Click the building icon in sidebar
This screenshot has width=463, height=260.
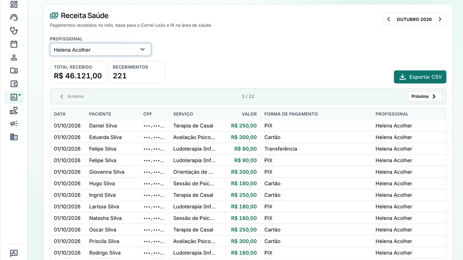pyautogui.click(x=14, y=137)
